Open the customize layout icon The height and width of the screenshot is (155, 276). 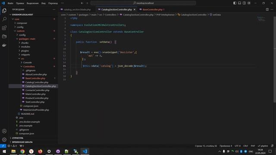click(x=249, y=3)
